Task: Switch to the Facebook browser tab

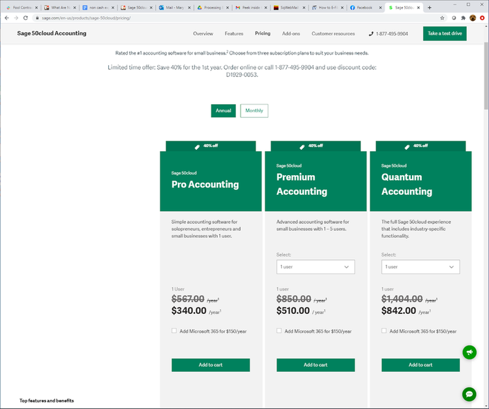Action: coord(366,7)
